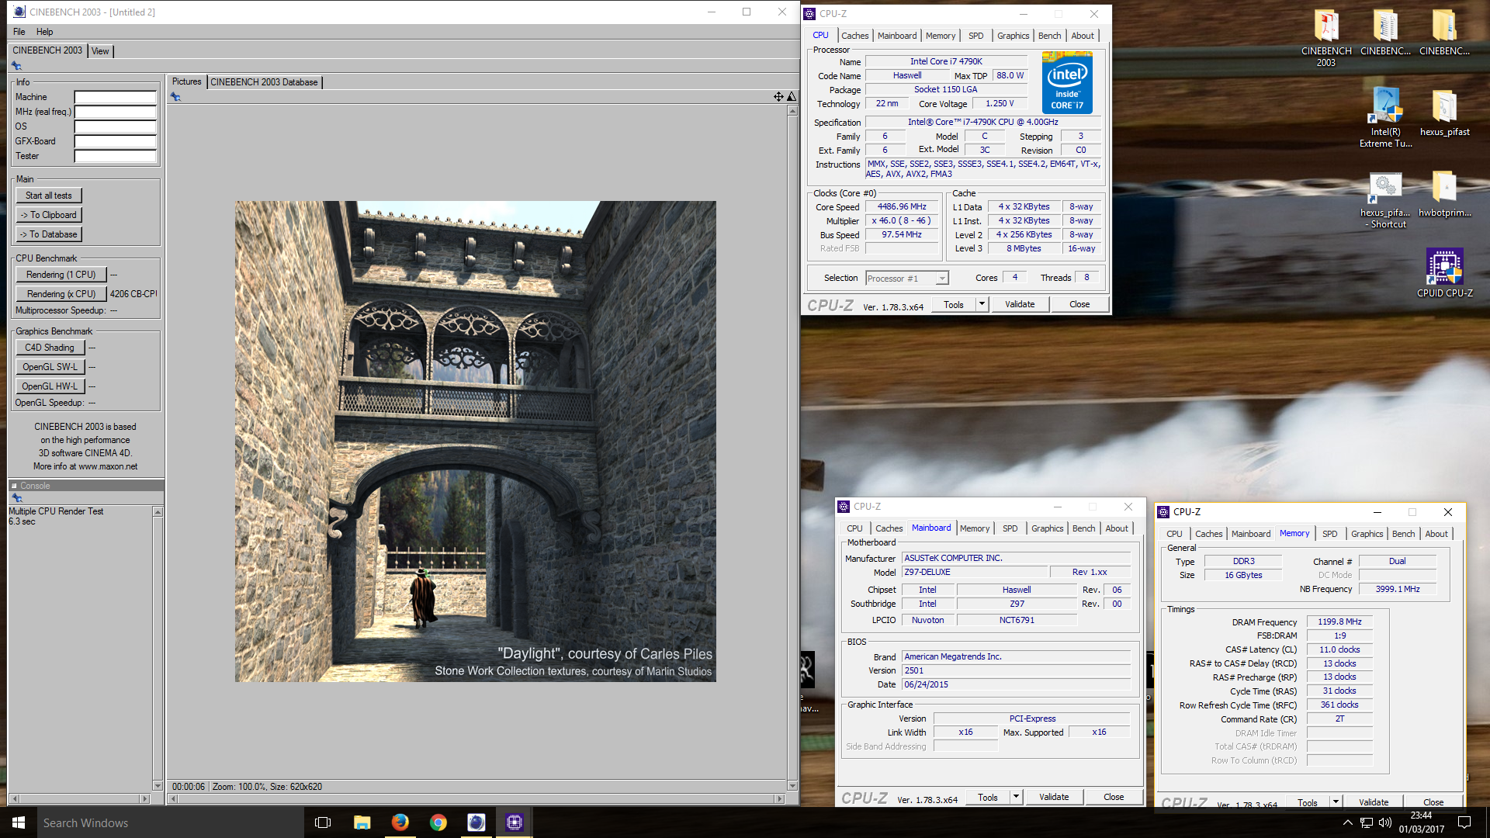
Task: Open Tools dropdown arrow in Memory window
Action: (1336, 802)
